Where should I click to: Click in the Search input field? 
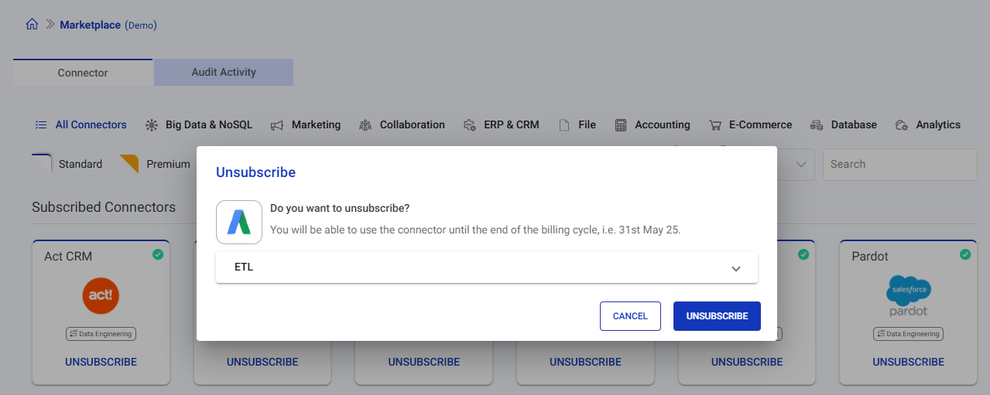pos(900,165)
